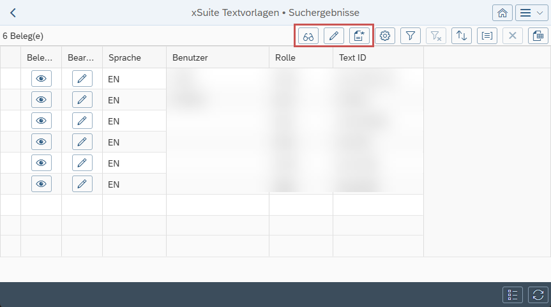Click the binoculars display icon in toolbar
Image resolution: width=551 pixels, height=307 pixels.
[x=308, y=36]
